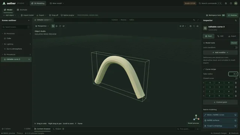240x135 pixels.
Task: Click the Native engine button
Action: click(67, 15)
